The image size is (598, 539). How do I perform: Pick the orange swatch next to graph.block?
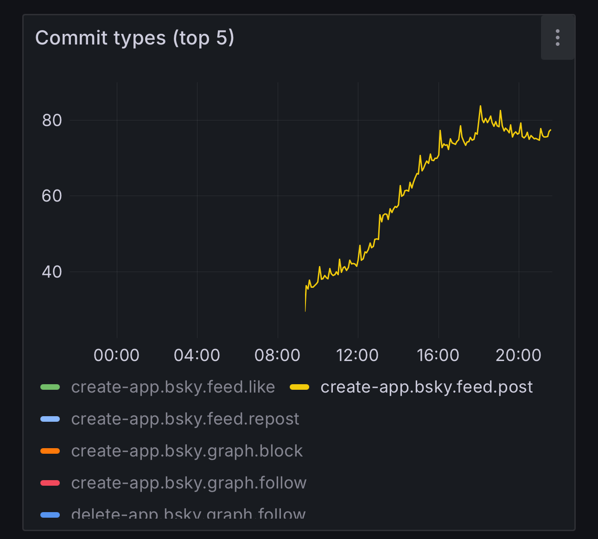(x=50, y=451)
